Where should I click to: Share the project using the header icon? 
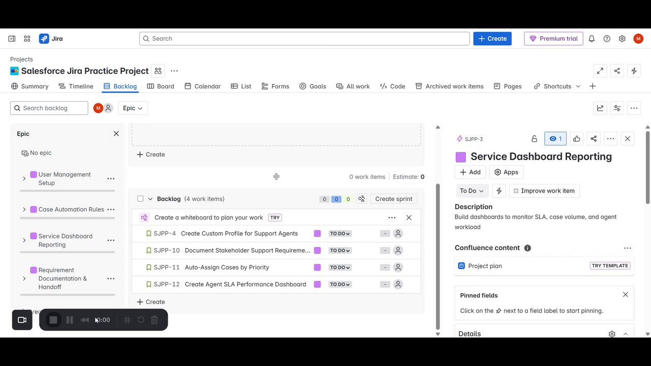pos(617,71)
